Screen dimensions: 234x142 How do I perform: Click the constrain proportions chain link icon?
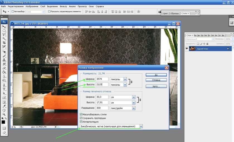coord(131,82)
